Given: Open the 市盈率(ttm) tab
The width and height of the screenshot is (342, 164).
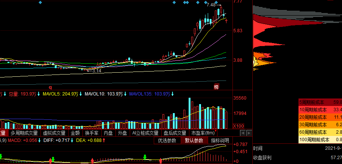Looking at the screenshot, I should 203,133.
